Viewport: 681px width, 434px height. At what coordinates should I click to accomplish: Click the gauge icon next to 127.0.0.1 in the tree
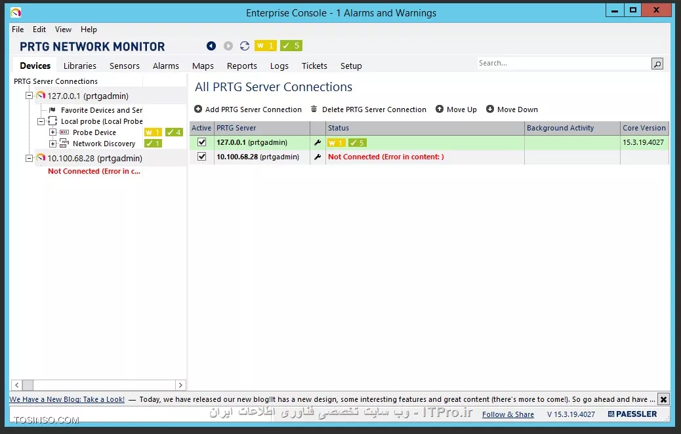(41, 96)
